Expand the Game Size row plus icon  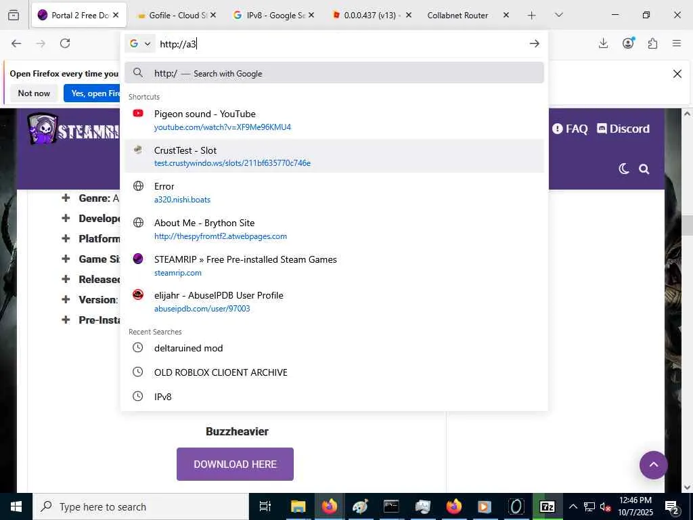pyautogui.click(x=66, y=259)
